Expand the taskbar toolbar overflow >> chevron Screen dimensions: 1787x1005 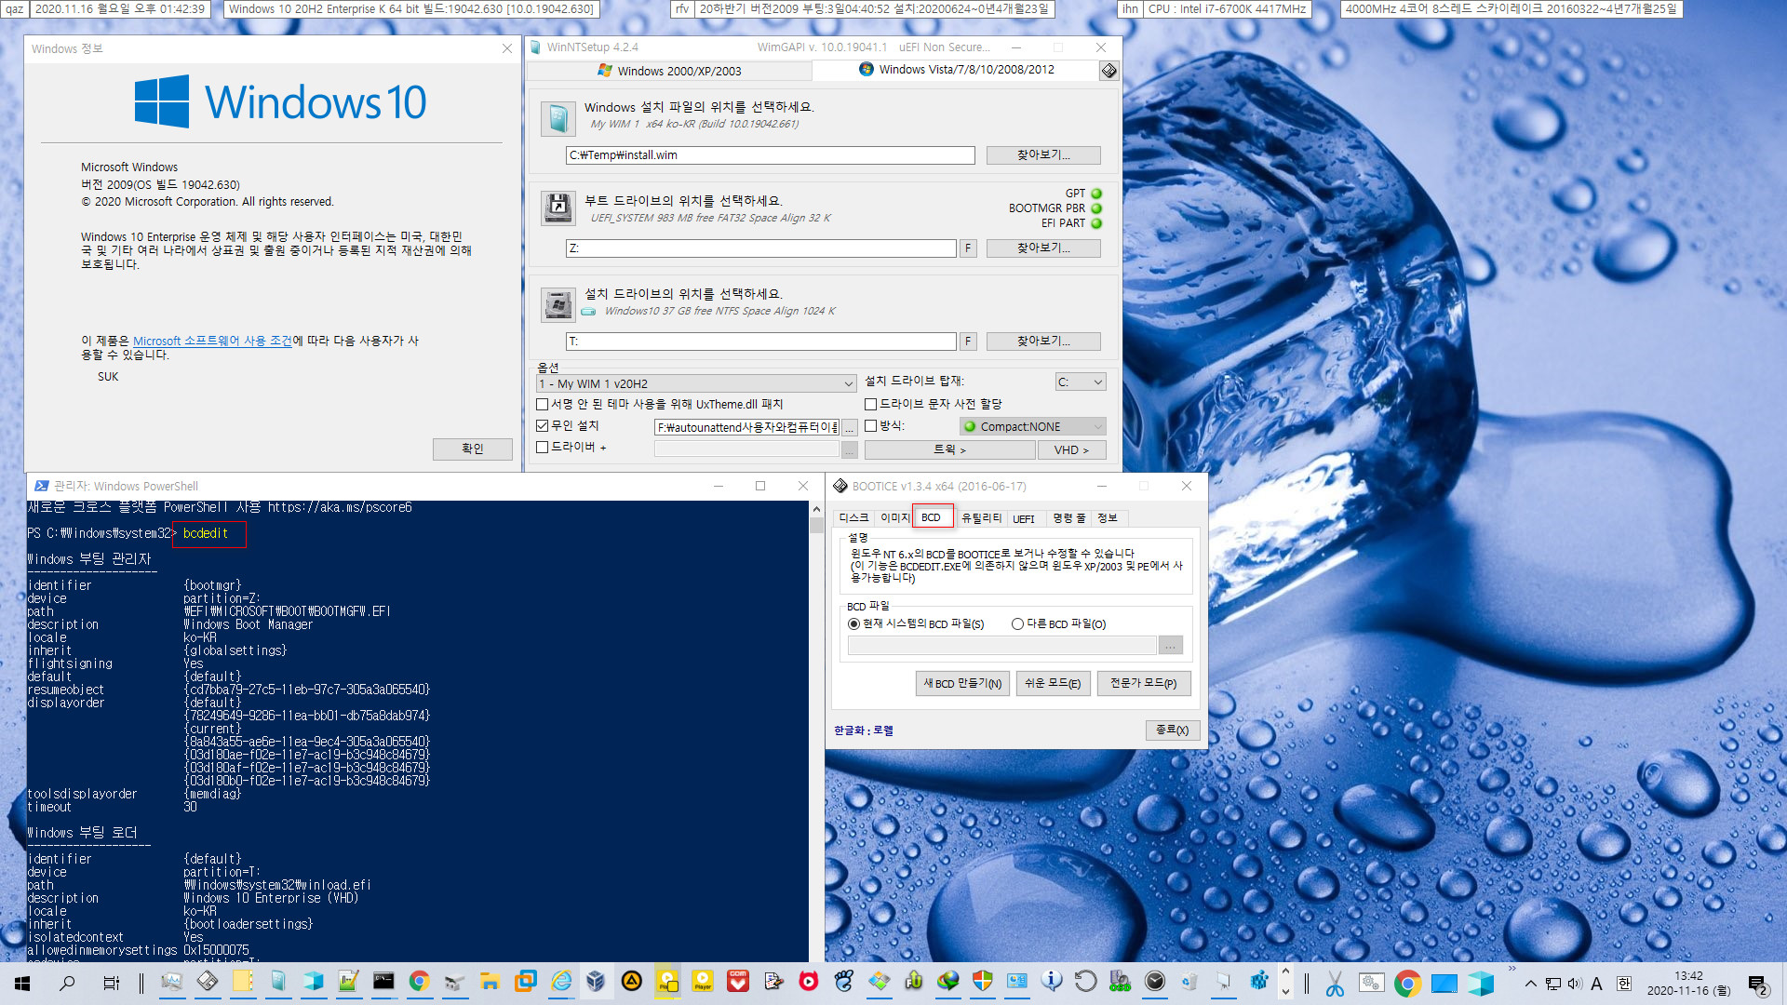pyautogui.click(x=1512, y=970)
